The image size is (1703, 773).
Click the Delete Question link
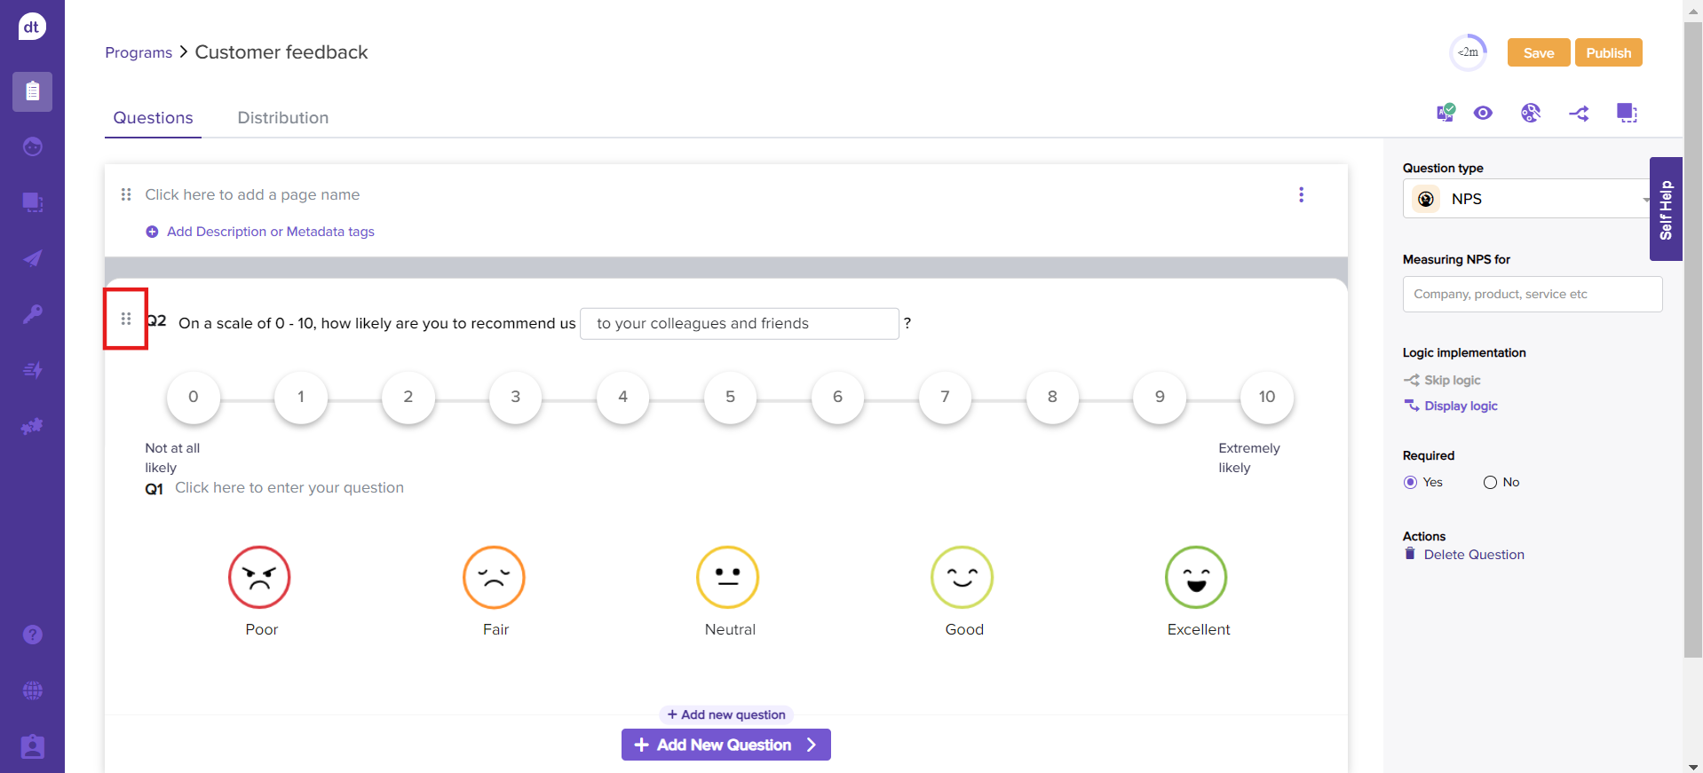point(1473,555)
